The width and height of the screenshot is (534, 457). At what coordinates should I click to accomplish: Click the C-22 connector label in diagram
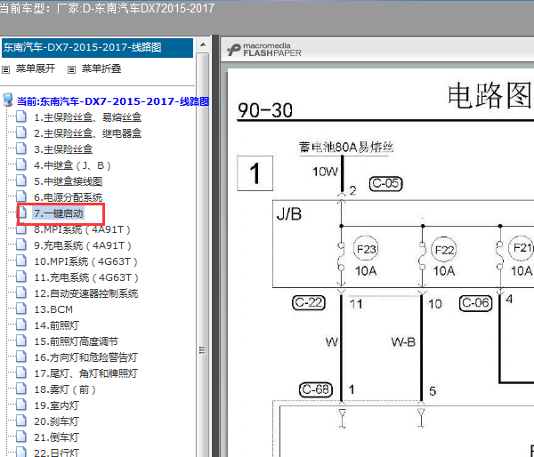click(x=309, y=302)
